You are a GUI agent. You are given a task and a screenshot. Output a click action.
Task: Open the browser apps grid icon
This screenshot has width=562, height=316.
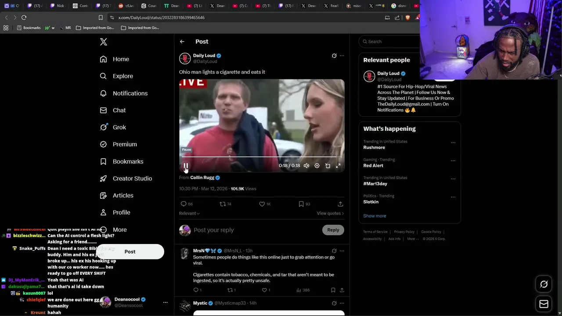click(x=6, y=28)
